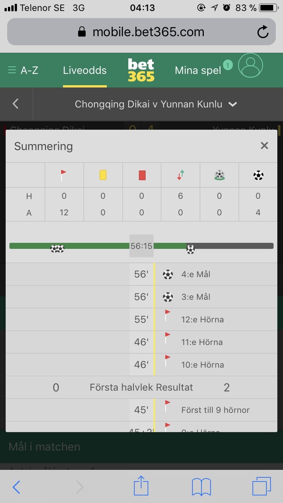The width and height of the screenshot is (283, 503).
Task: Go back with the header chevron arrow
Action: point(15,104)
